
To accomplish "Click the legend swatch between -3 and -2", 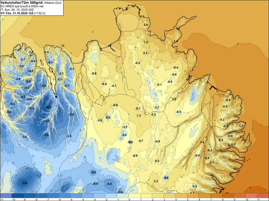I will (100, 196).
